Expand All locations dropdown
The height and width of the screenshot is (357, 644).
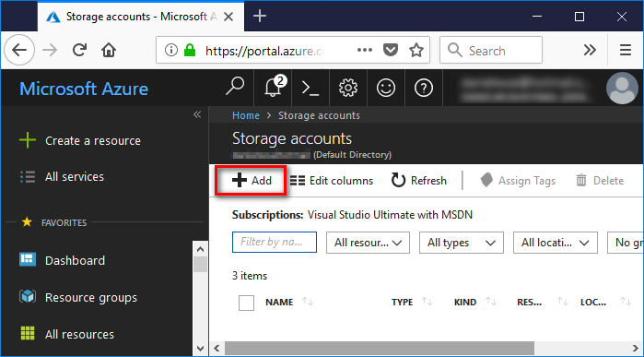click(x=556, y=243)
